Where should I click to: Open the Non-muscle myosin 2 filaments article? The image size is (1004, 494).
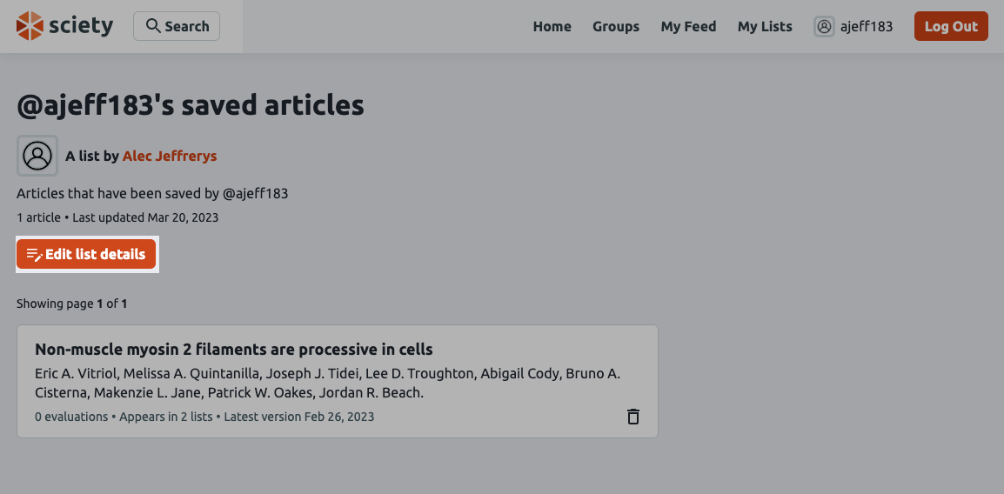point(234,350)
